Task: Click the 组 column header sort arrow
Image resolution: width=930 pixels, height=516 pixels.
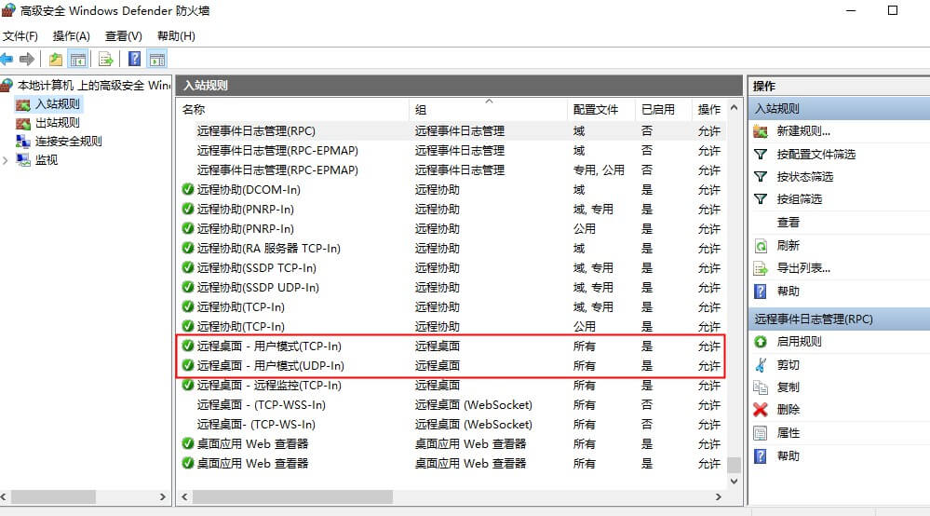Action: coord(490,102)
